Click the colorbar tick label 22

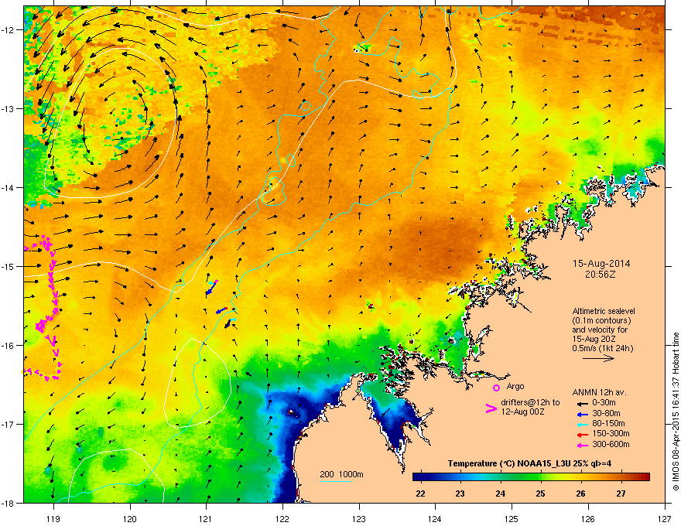coord(420,494)
